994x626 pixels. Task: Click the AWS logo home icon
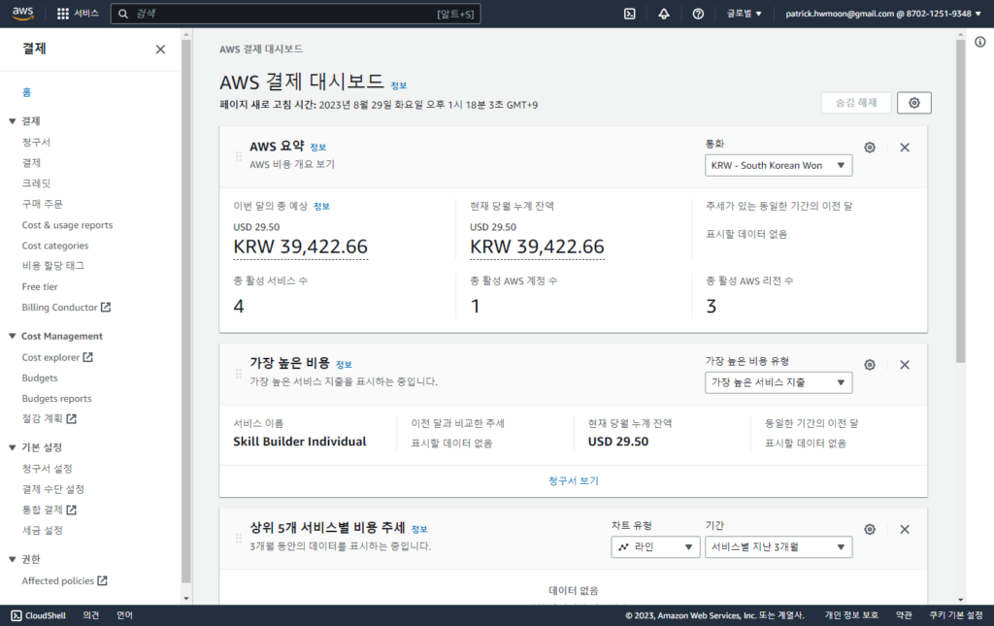coord(23,14)
